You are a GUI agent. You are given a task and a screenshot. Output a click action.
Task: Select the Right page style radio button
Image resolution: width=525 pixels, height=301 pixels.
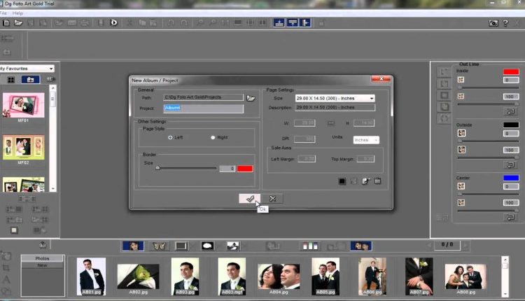(213, 137)
